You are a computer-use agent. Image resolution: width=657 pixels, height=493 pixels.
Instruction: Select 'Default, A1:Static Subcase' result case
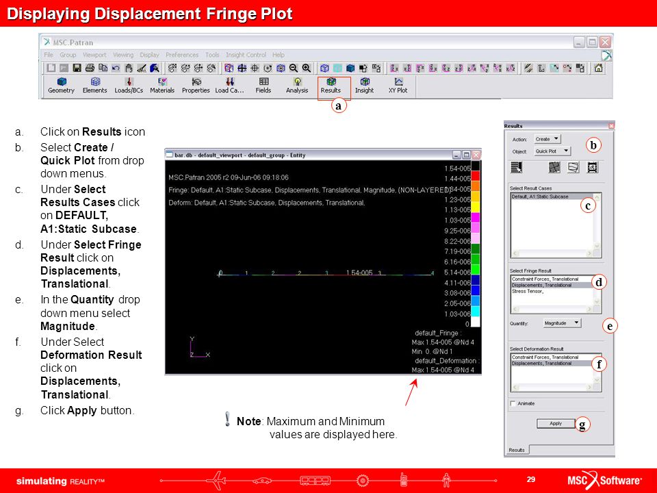[x=552, y=197]
